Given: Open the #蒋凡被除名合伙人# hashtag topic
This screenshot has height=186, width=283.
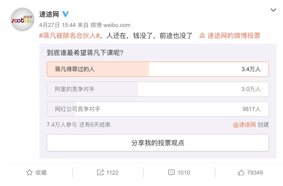Looking at the screenshot, I should [x=69, y=36].
